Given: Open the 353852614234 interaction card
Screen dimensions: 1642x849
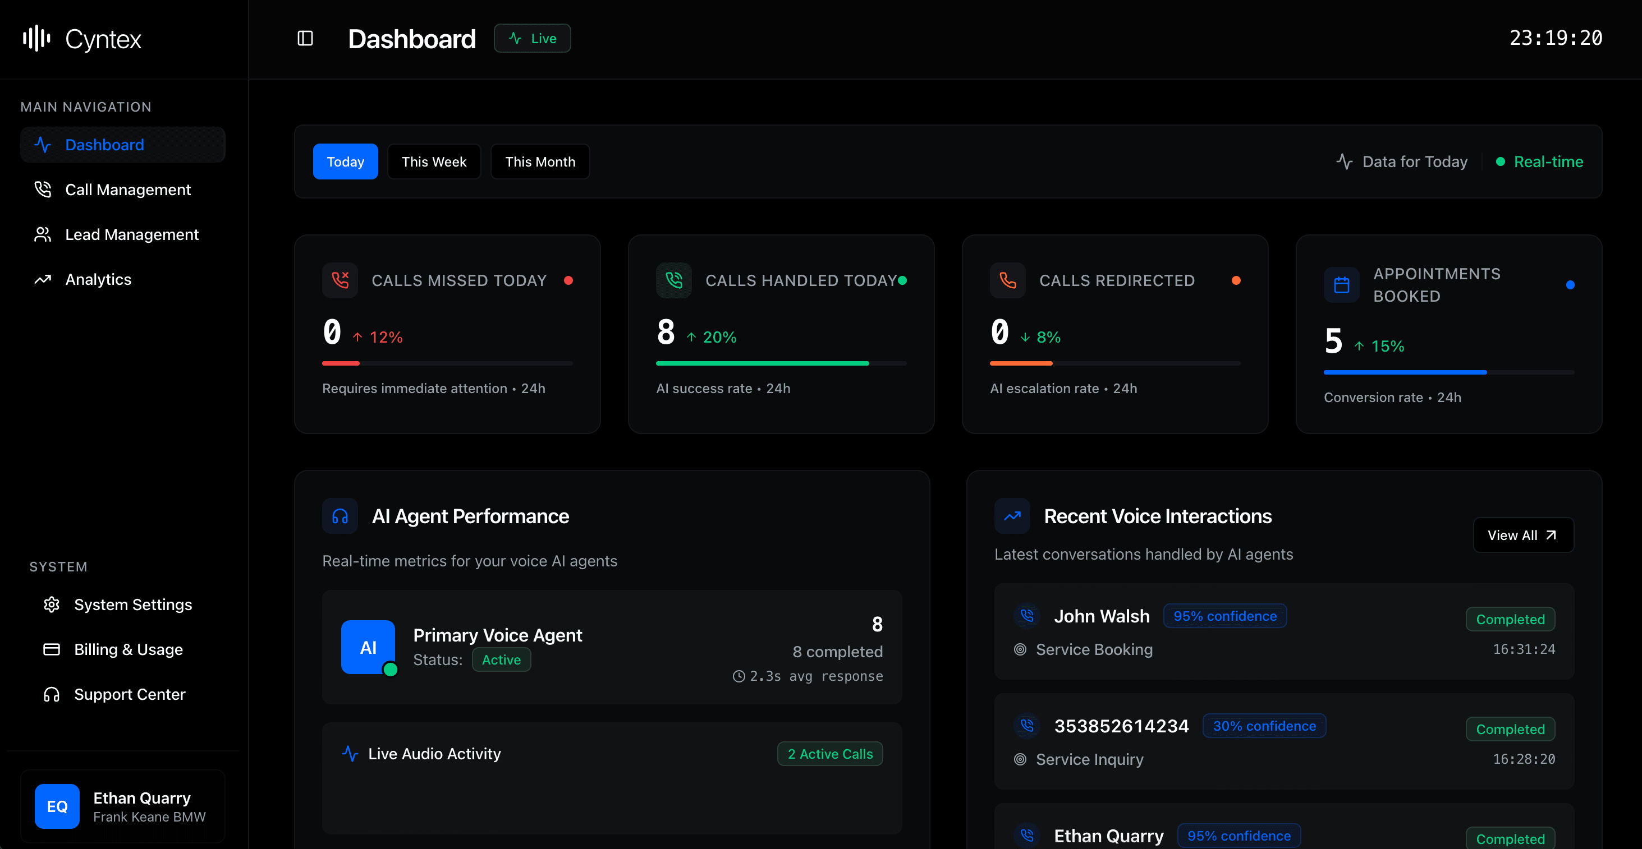Looking at the screenshot, I should click(1285, 741).
